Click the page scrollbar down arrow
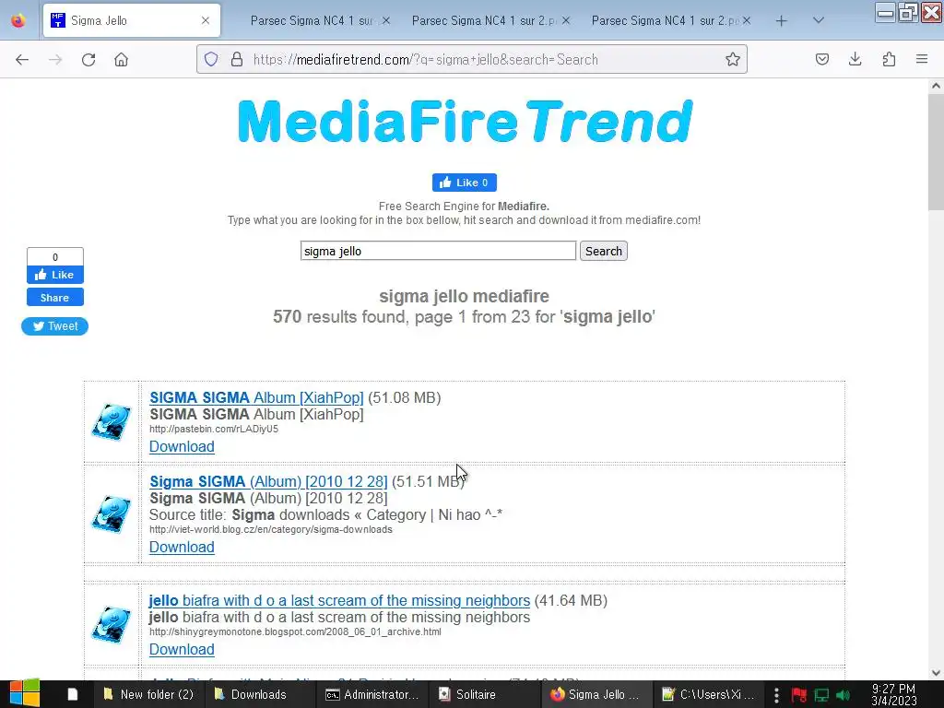Viewport: 944px width, 708px height. pos(936,673)
